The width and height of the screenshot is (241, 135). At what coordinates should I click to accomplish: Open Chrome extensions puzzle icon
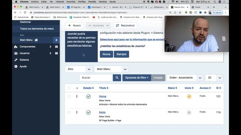pyautogui.click(x=205, y=12)
